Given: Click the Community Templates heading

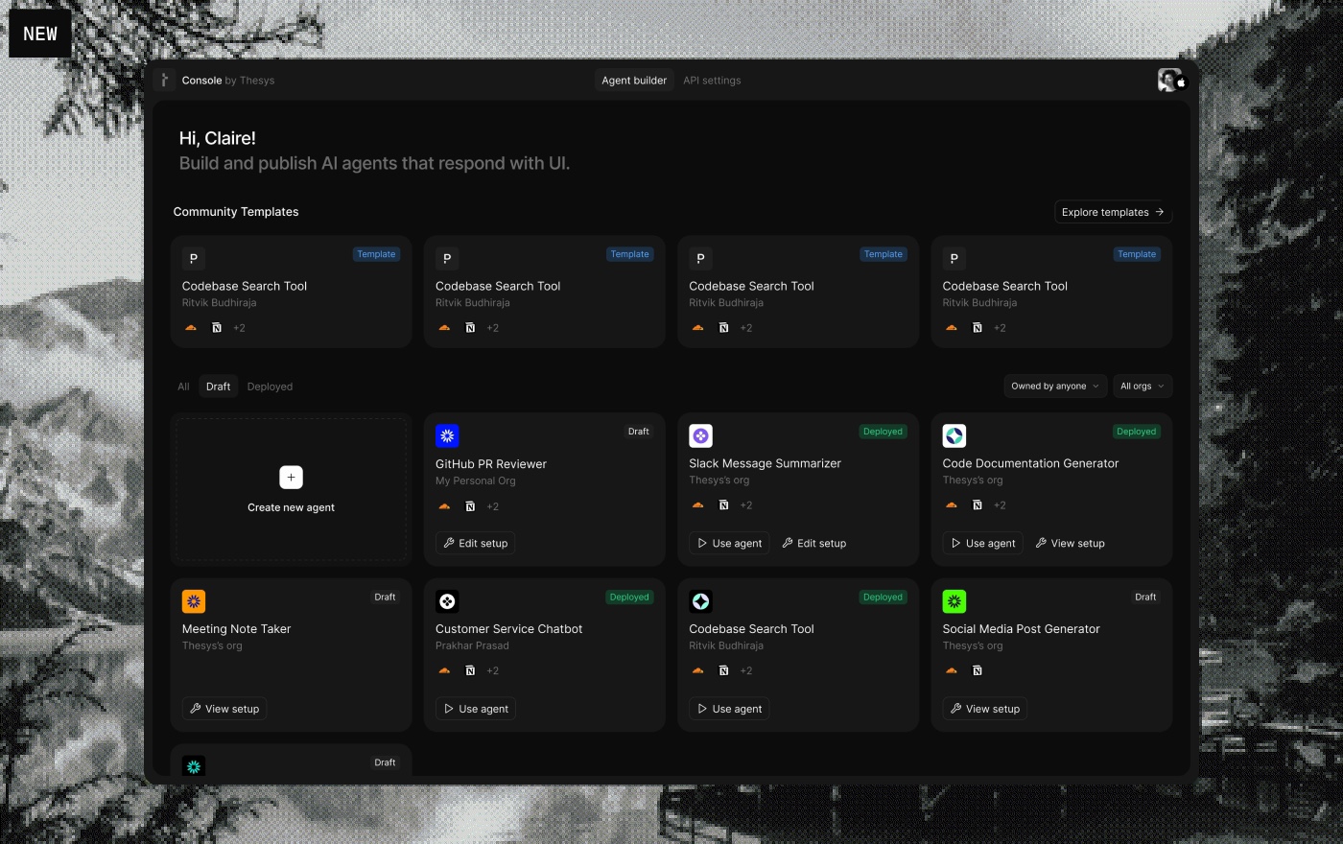Looking at the screenshot, I should [x=236, y=212].
